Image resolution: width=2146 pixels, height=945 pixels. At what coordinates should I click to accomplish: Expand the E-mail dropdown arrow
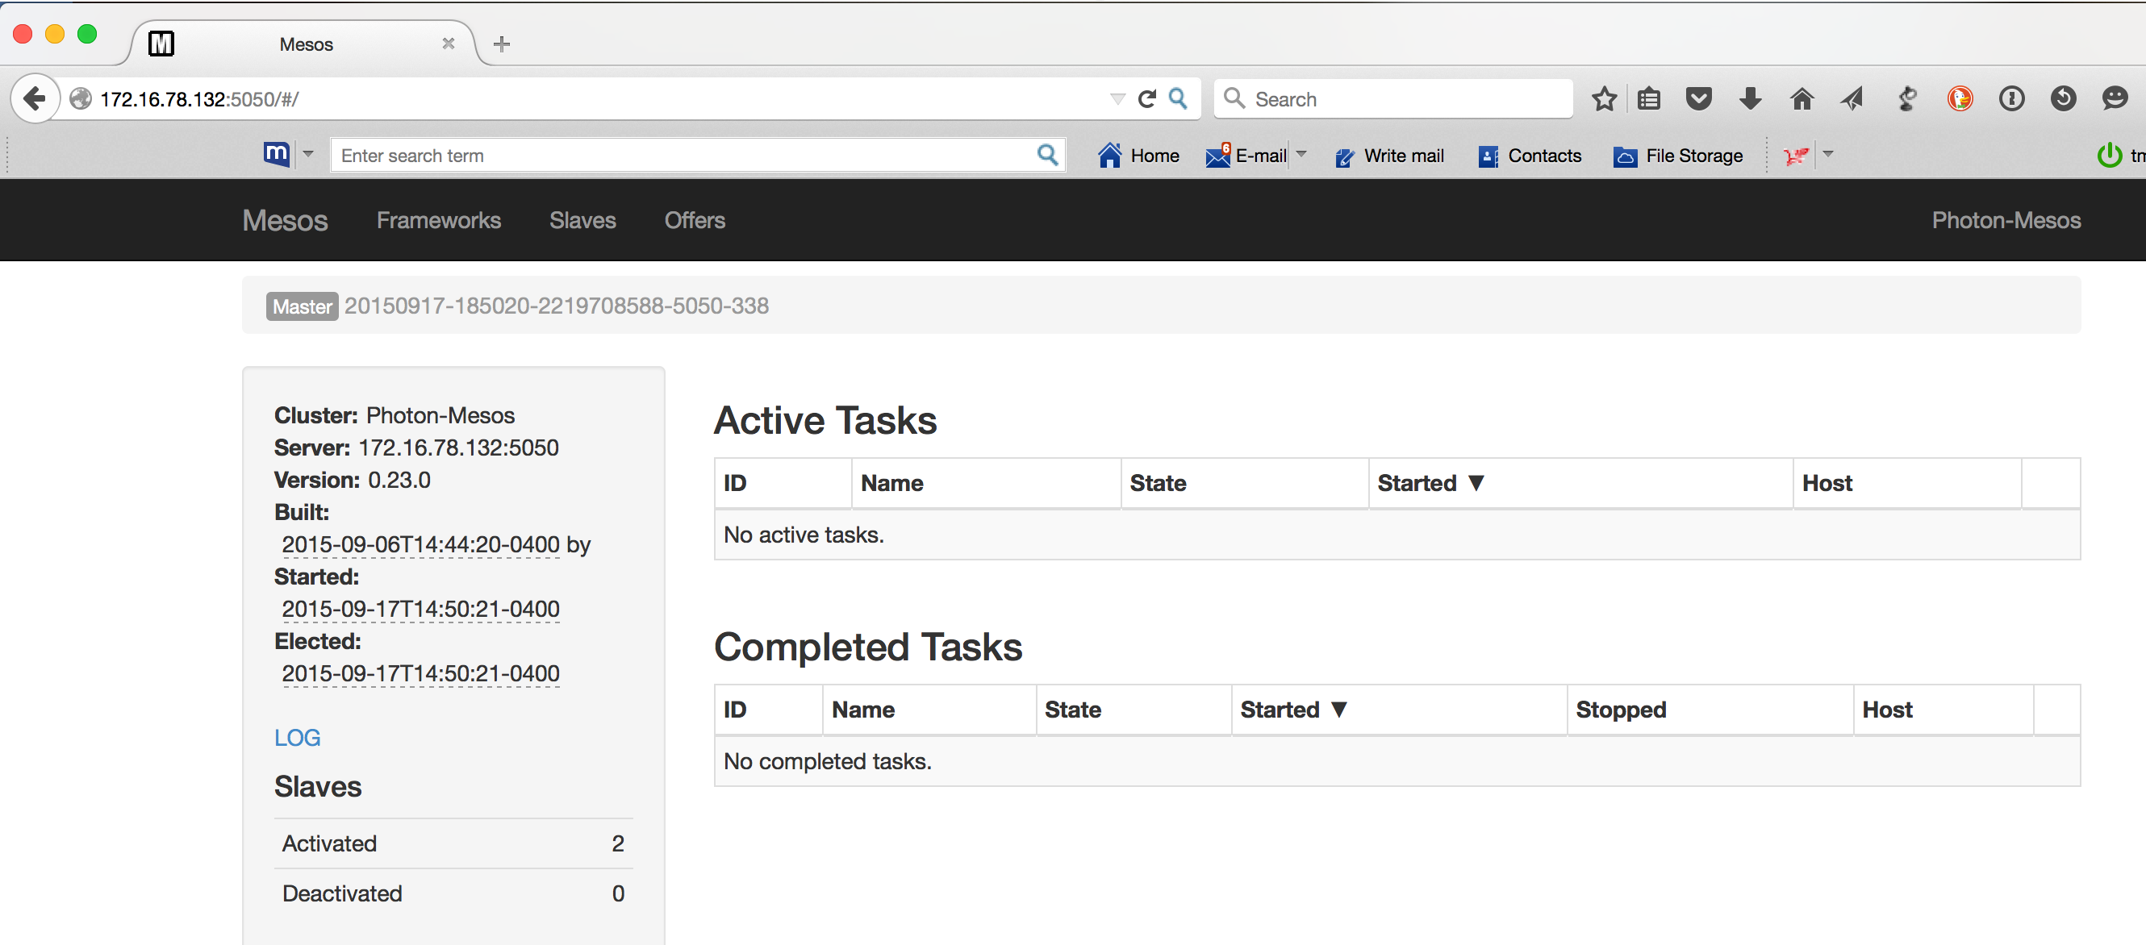[1301, 154]
